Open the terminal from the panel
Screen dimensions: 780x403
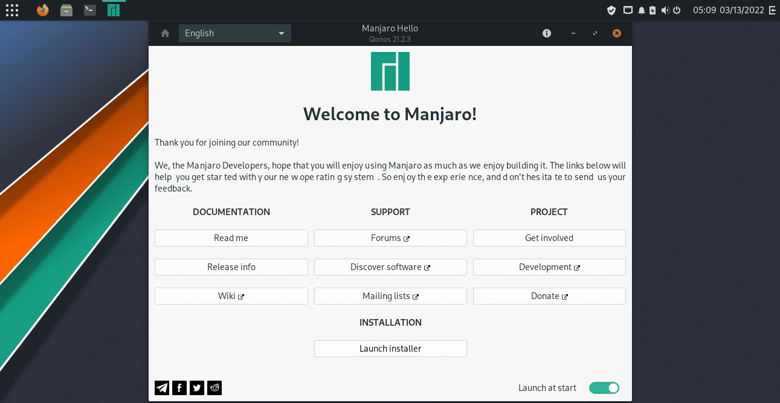tap(90, 10)
